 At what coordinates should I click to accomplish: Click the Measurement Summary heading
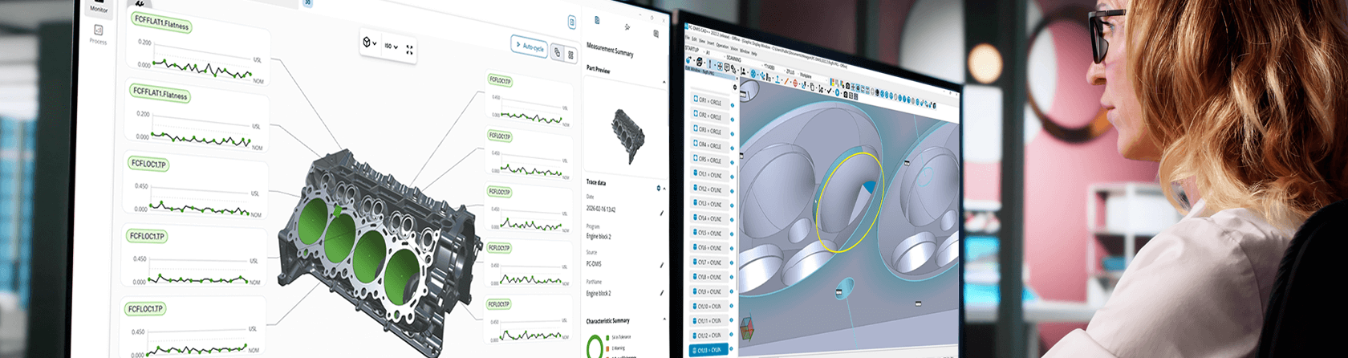[610, 50]
